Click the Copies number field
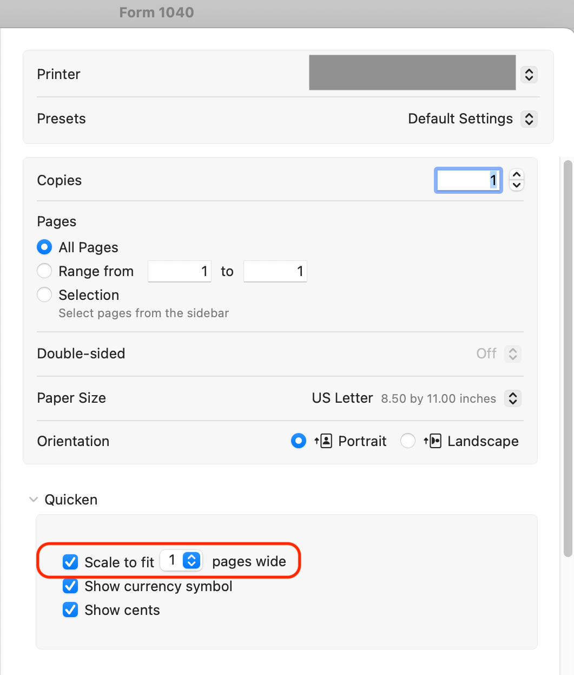This screenshot has width=574, height=675. coord(469,180)
